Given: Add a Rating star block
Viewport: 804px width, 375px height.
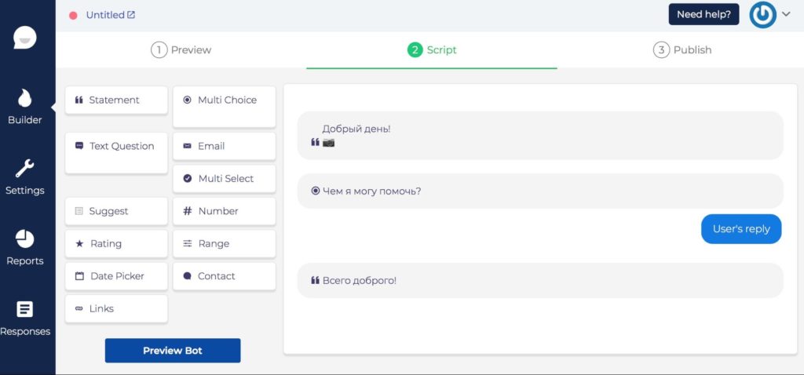Looking at the screenshot, I should (116, 243).
